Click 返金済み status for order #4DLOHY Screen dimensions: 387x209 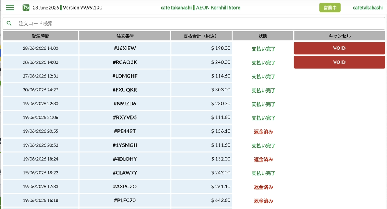(x=263, y=160)
